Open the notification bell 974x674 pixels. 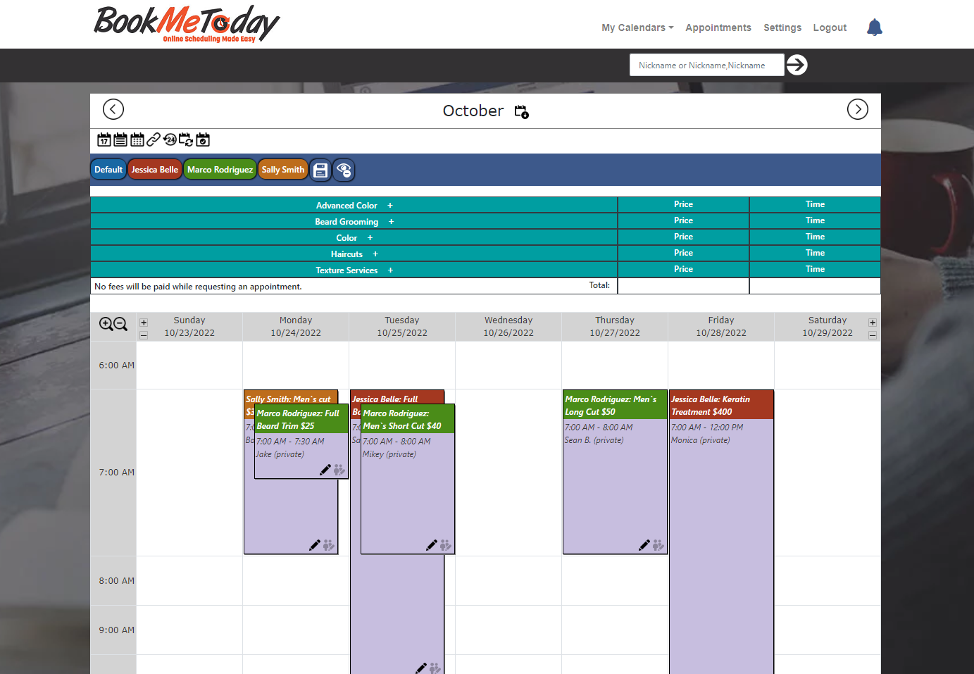point(874,27)
